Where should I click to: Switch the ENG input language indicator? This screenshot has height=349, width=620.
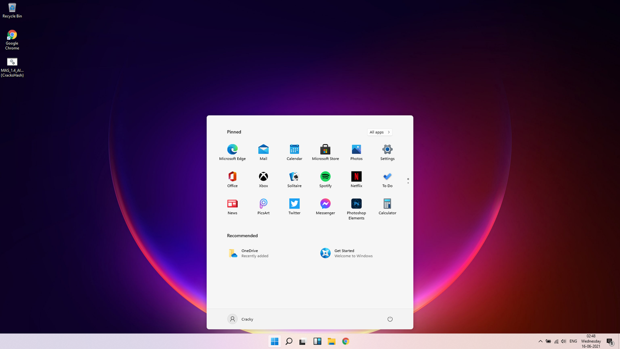click(x=573, y=341)
